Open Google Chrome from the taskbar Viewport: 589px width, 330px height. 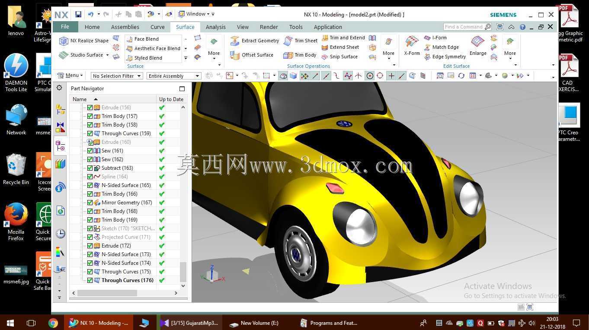(53, 323)
